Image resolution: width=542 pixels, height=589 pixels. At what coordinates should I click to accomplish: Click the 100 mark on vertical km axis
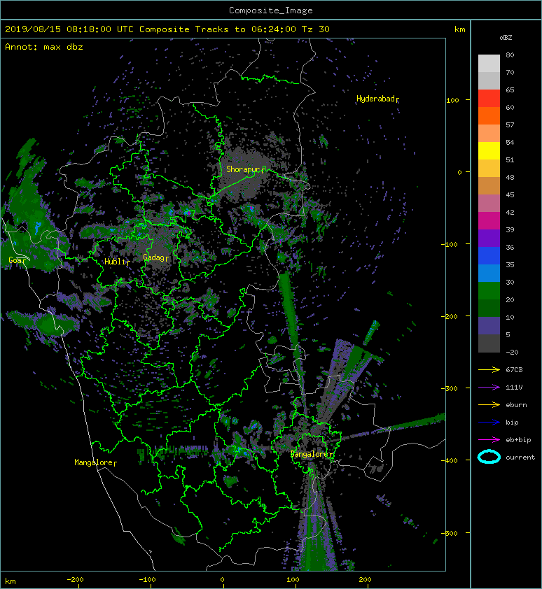[x=452, y=100]
